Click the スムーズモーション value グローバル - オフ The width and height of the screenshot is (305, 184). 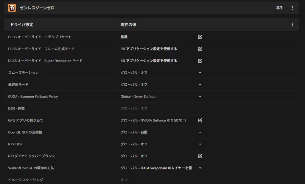[x=134, y=73]
